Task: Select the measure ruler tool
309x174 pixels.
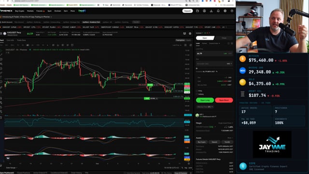Action: tap(1, 87)
